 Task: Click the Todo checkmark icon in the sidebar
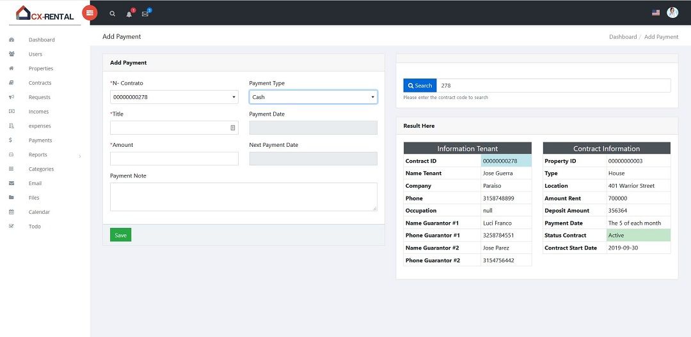[12, 227]
